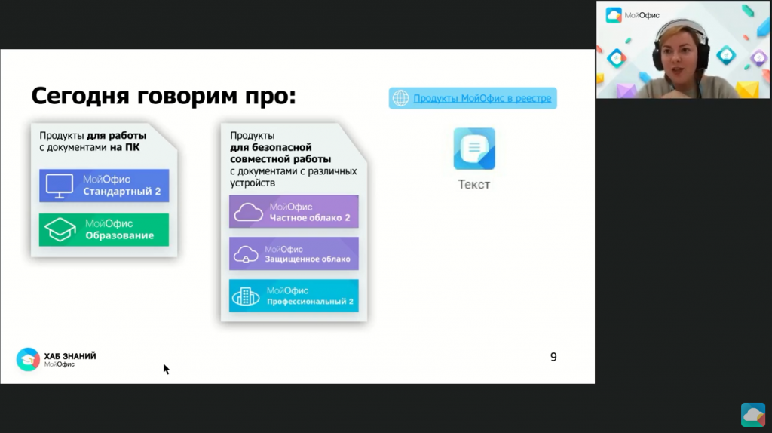Click the building icon in Профессиональный 2 banner
772x433 pixels.
point(246,296)
